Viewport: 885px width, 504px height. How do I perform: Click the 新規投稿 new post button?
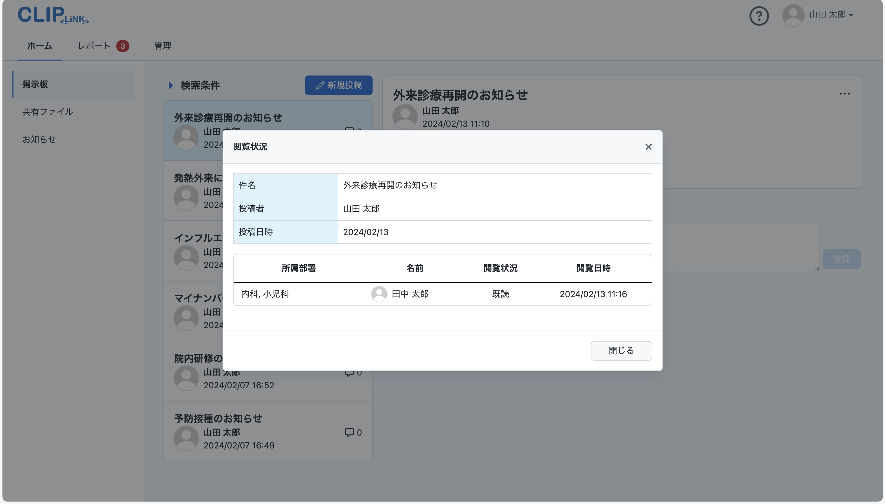pos(338,86)
